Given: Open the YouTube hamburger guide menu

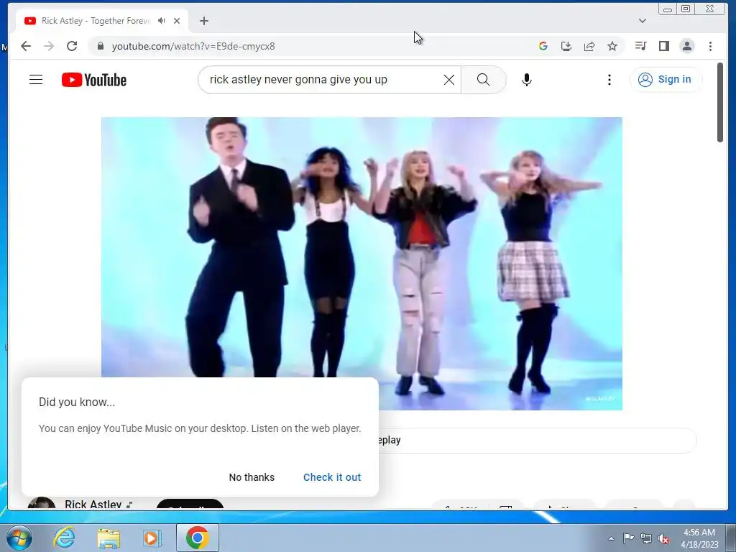Looking at the screenshot, I should click(x=36, y=80).
